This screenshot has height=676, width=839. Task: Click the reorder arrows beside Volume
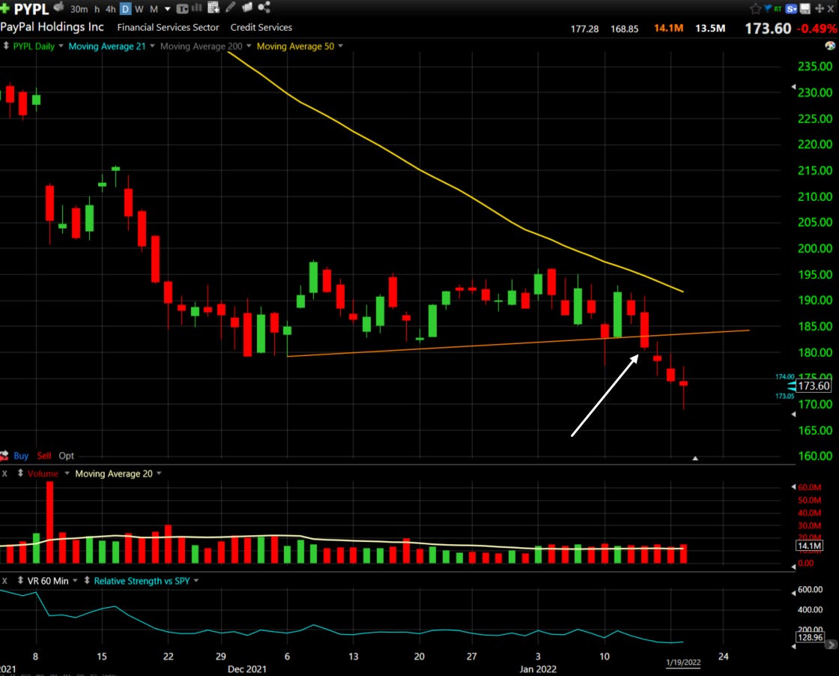[20, 473]
